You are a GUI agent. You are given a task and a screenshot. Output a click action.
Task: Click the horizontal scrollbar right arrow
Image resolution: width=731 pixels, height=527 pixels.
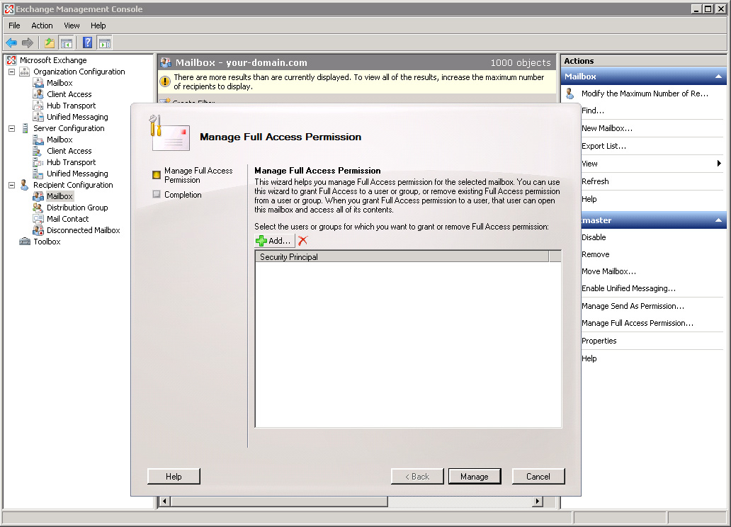[x=538, y=501]
